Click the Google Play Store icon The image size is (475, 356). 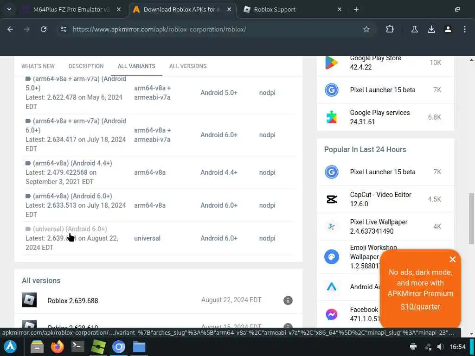coord(331,63)
